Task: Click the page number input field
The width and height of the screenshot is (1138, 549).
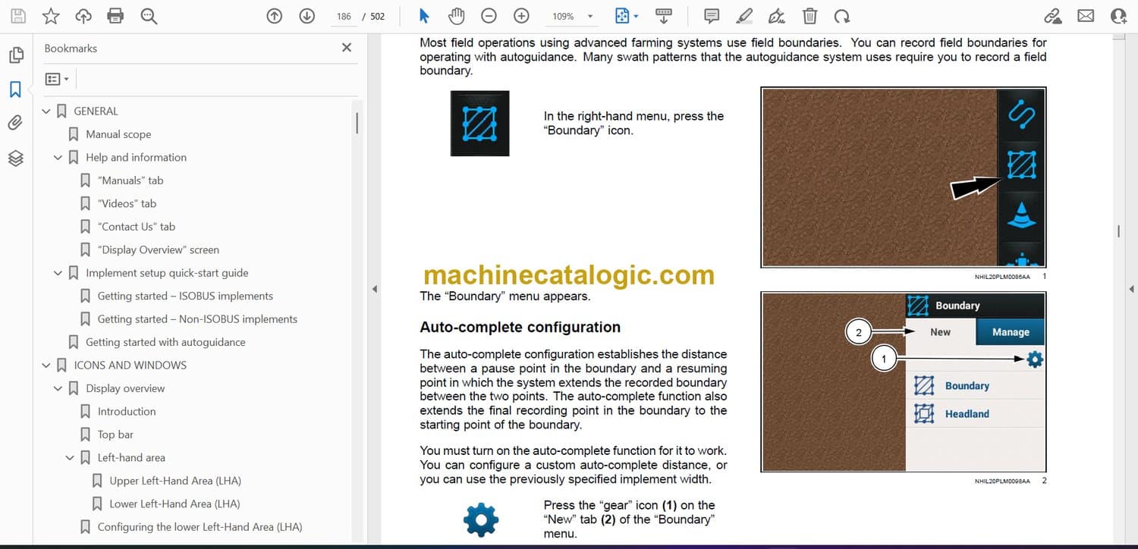Action: [344, 16]
